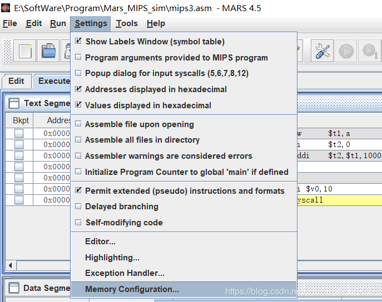Set breakpoint on third text segment row
The height and width of the screenshot is (302, 382).
pos(19,155)
